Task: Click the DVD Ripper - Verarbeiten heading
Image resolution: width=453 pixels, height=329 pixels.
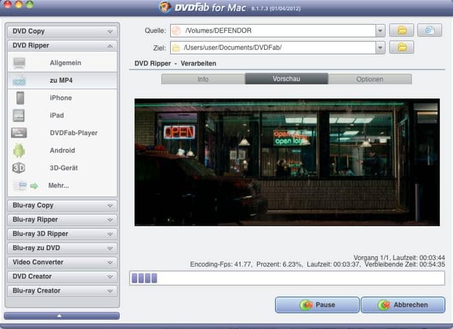Action: pyautogui.click(x=175, y=63)
